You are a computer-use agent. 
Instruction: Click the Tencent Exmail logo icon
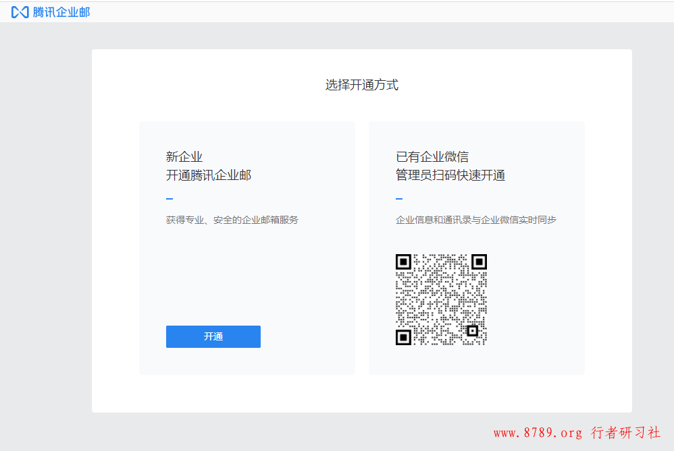(x=20, y=12)
